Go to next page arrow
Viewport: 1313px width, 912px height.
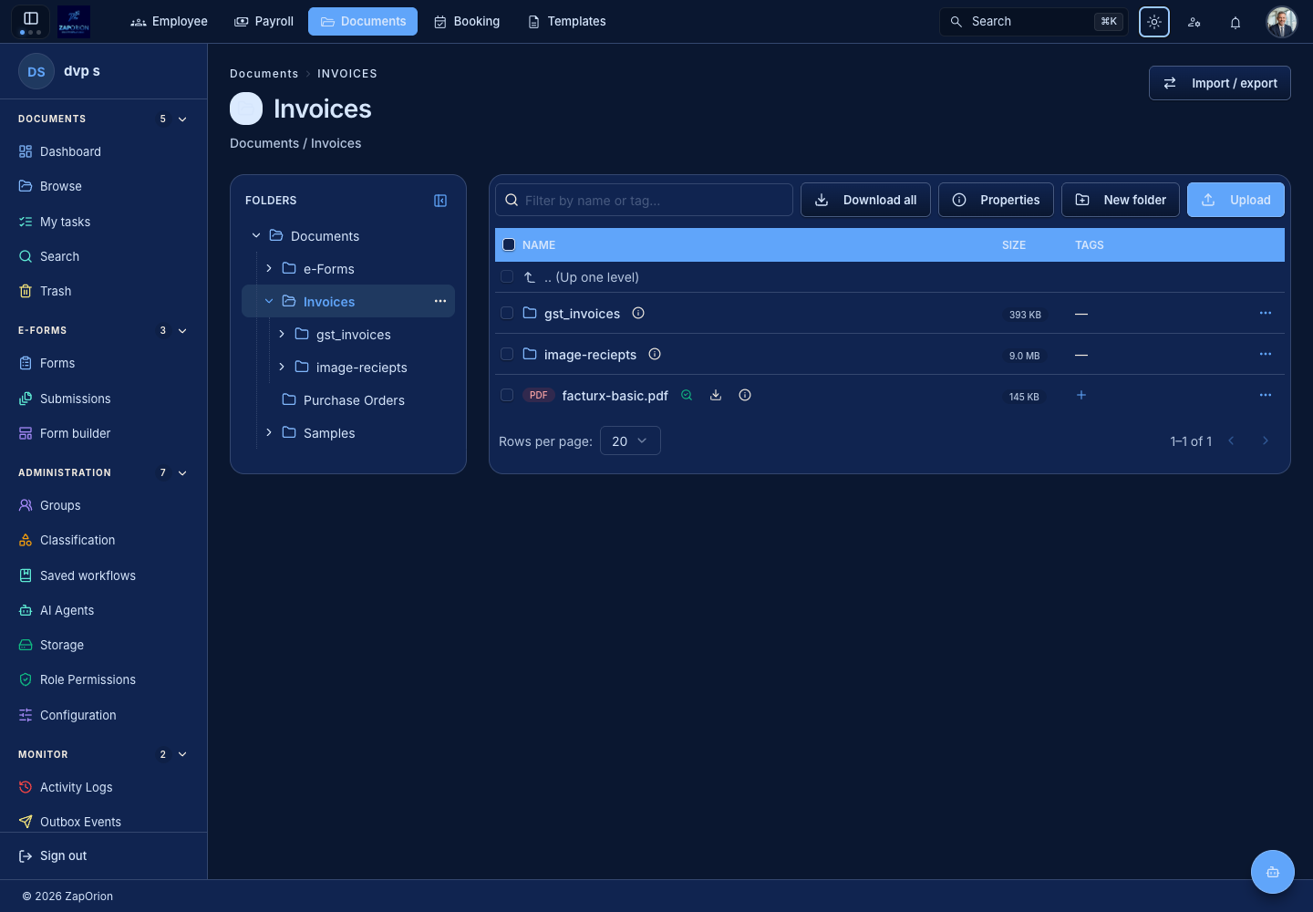point(1266,440)
